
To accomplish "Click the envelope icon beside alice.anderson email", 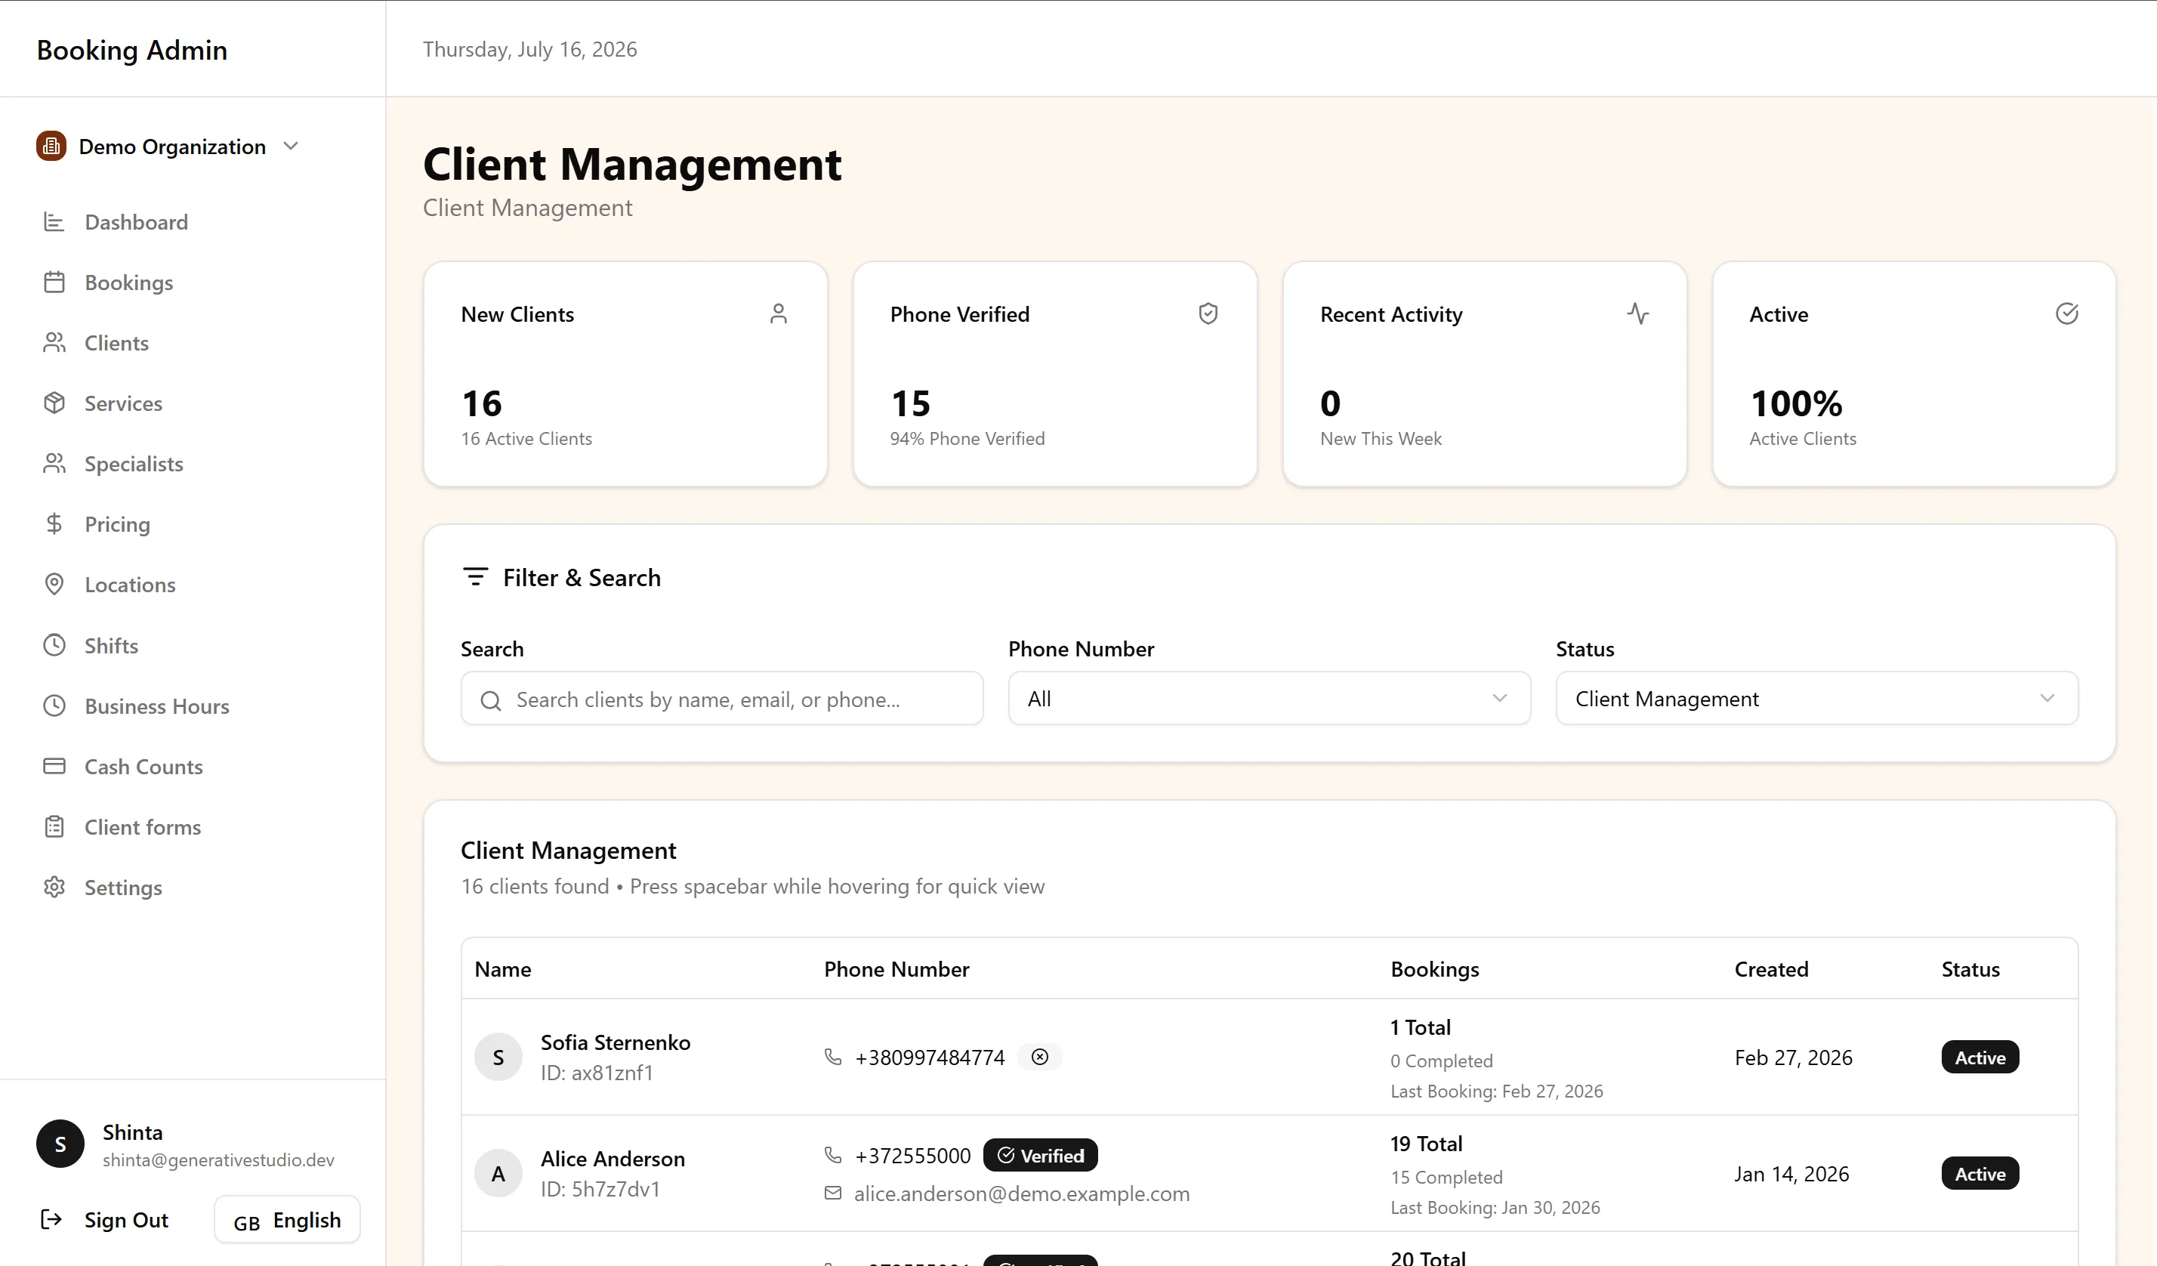I will [832, 1193].
